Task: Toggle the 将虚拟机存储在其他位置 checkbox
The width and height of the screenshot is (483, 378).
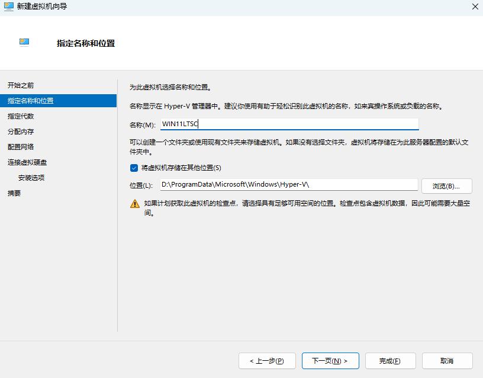Action: pyautogui.click(x=134, y=168)
